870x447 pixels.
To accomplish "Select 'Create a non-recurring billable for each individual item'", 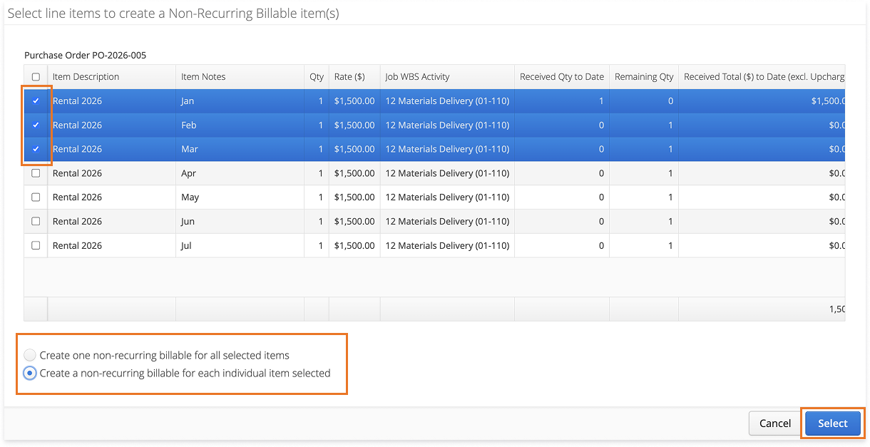I will (x=30, y=373).
